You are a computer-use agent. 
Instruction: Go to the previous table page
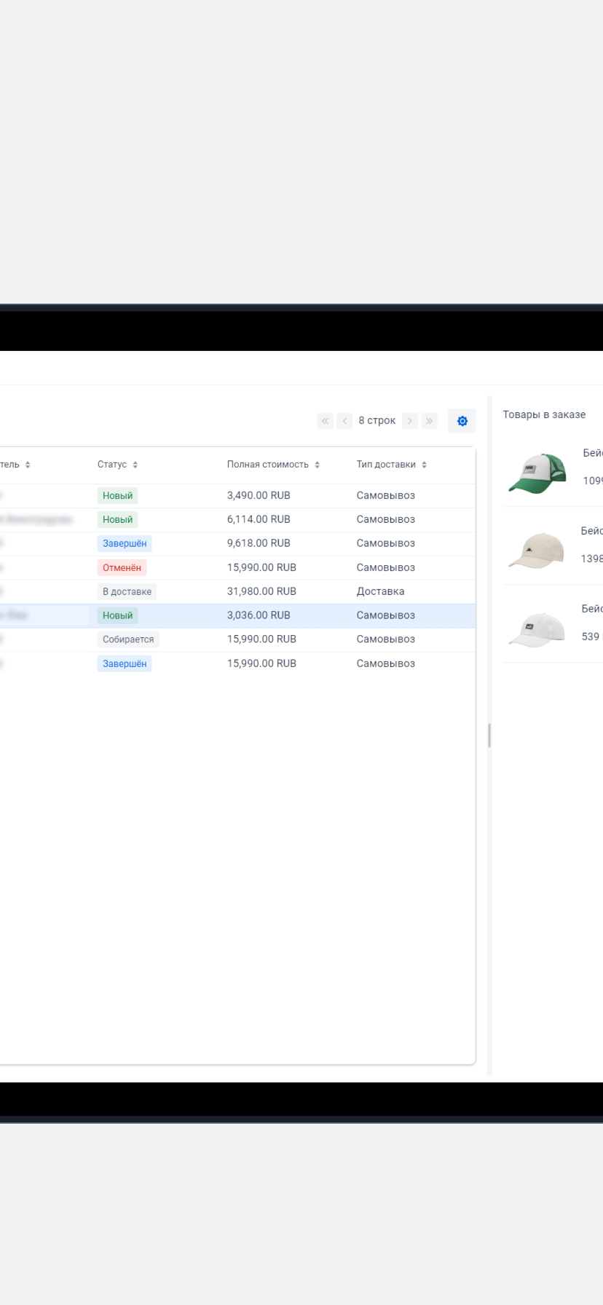point(344,421)
